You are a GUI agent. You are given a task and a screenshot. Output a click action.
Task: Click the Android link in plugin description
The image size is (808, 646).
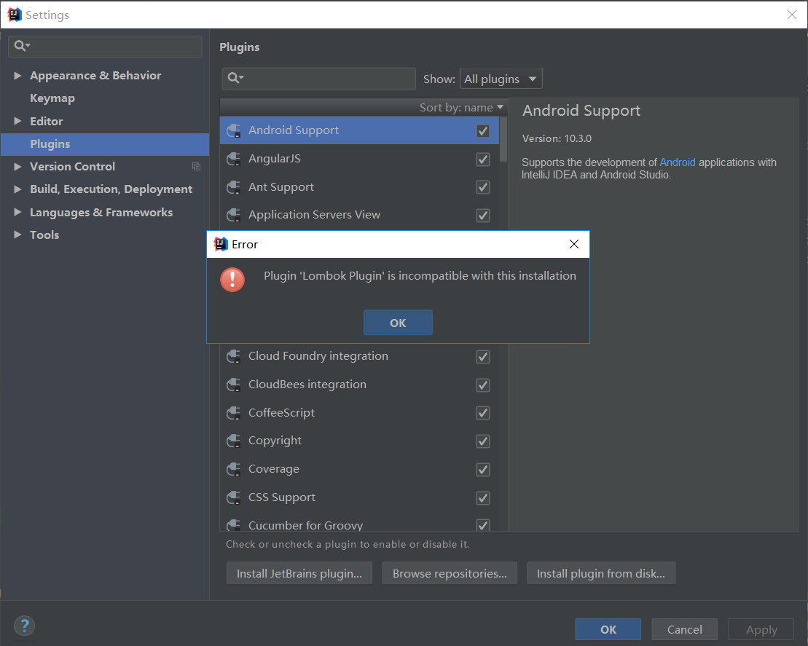(x=677, y=162)
